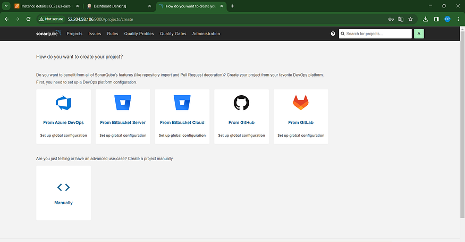Click the GitLab fox logo icon

[x=301, y=103]
